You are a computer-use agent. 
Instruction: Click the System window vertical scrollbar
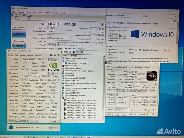tap(177, 41)
